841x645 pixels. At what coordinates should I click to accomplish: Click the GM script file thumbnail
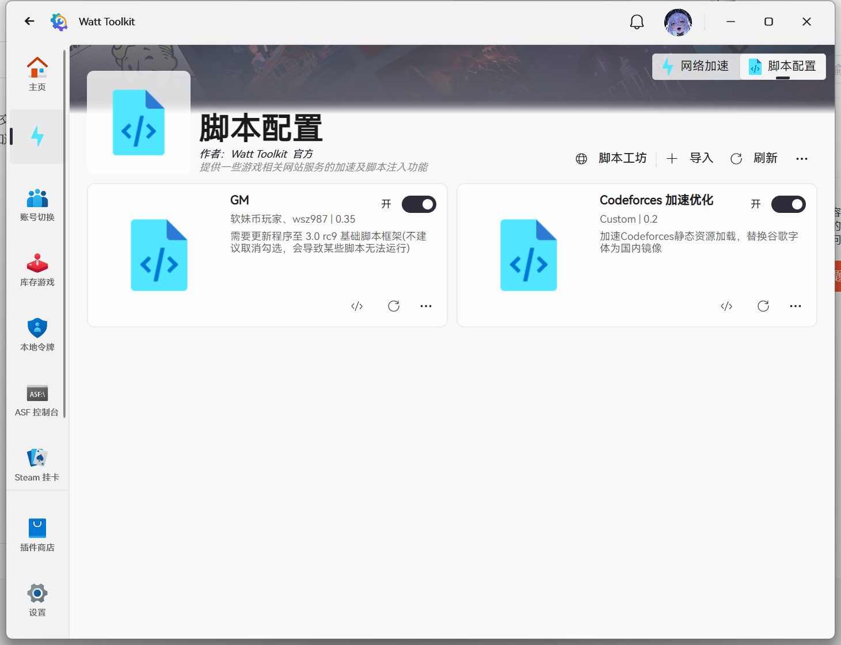tap(159, 255)
